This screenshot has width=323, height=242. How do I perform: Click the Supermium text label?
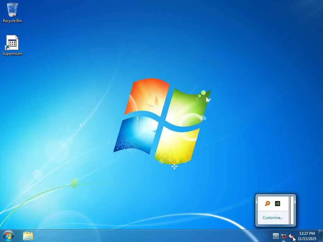(x=12, y=54)
